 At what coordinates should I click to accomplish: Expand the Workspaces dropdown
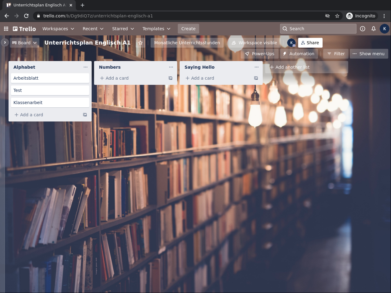(58, 29)
